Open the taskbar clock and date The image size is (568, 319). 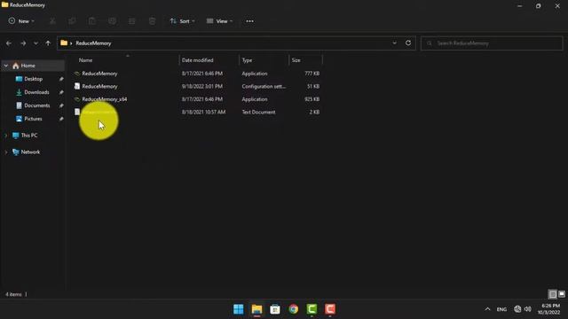click(549, 309)
